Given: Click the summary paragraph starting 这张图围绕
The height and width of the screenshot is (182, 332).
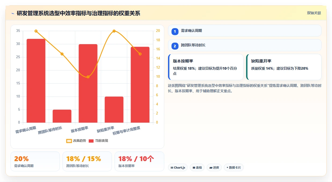Looking at the screenshot, I should (x=245, y=88).
